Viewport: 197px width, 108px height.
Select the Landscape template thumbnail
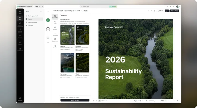click(68, 63)
